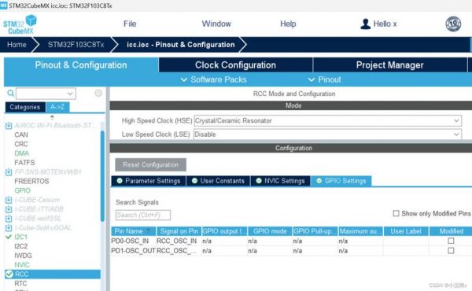Open the gear settings icon in categories panel

click(98, 94)
